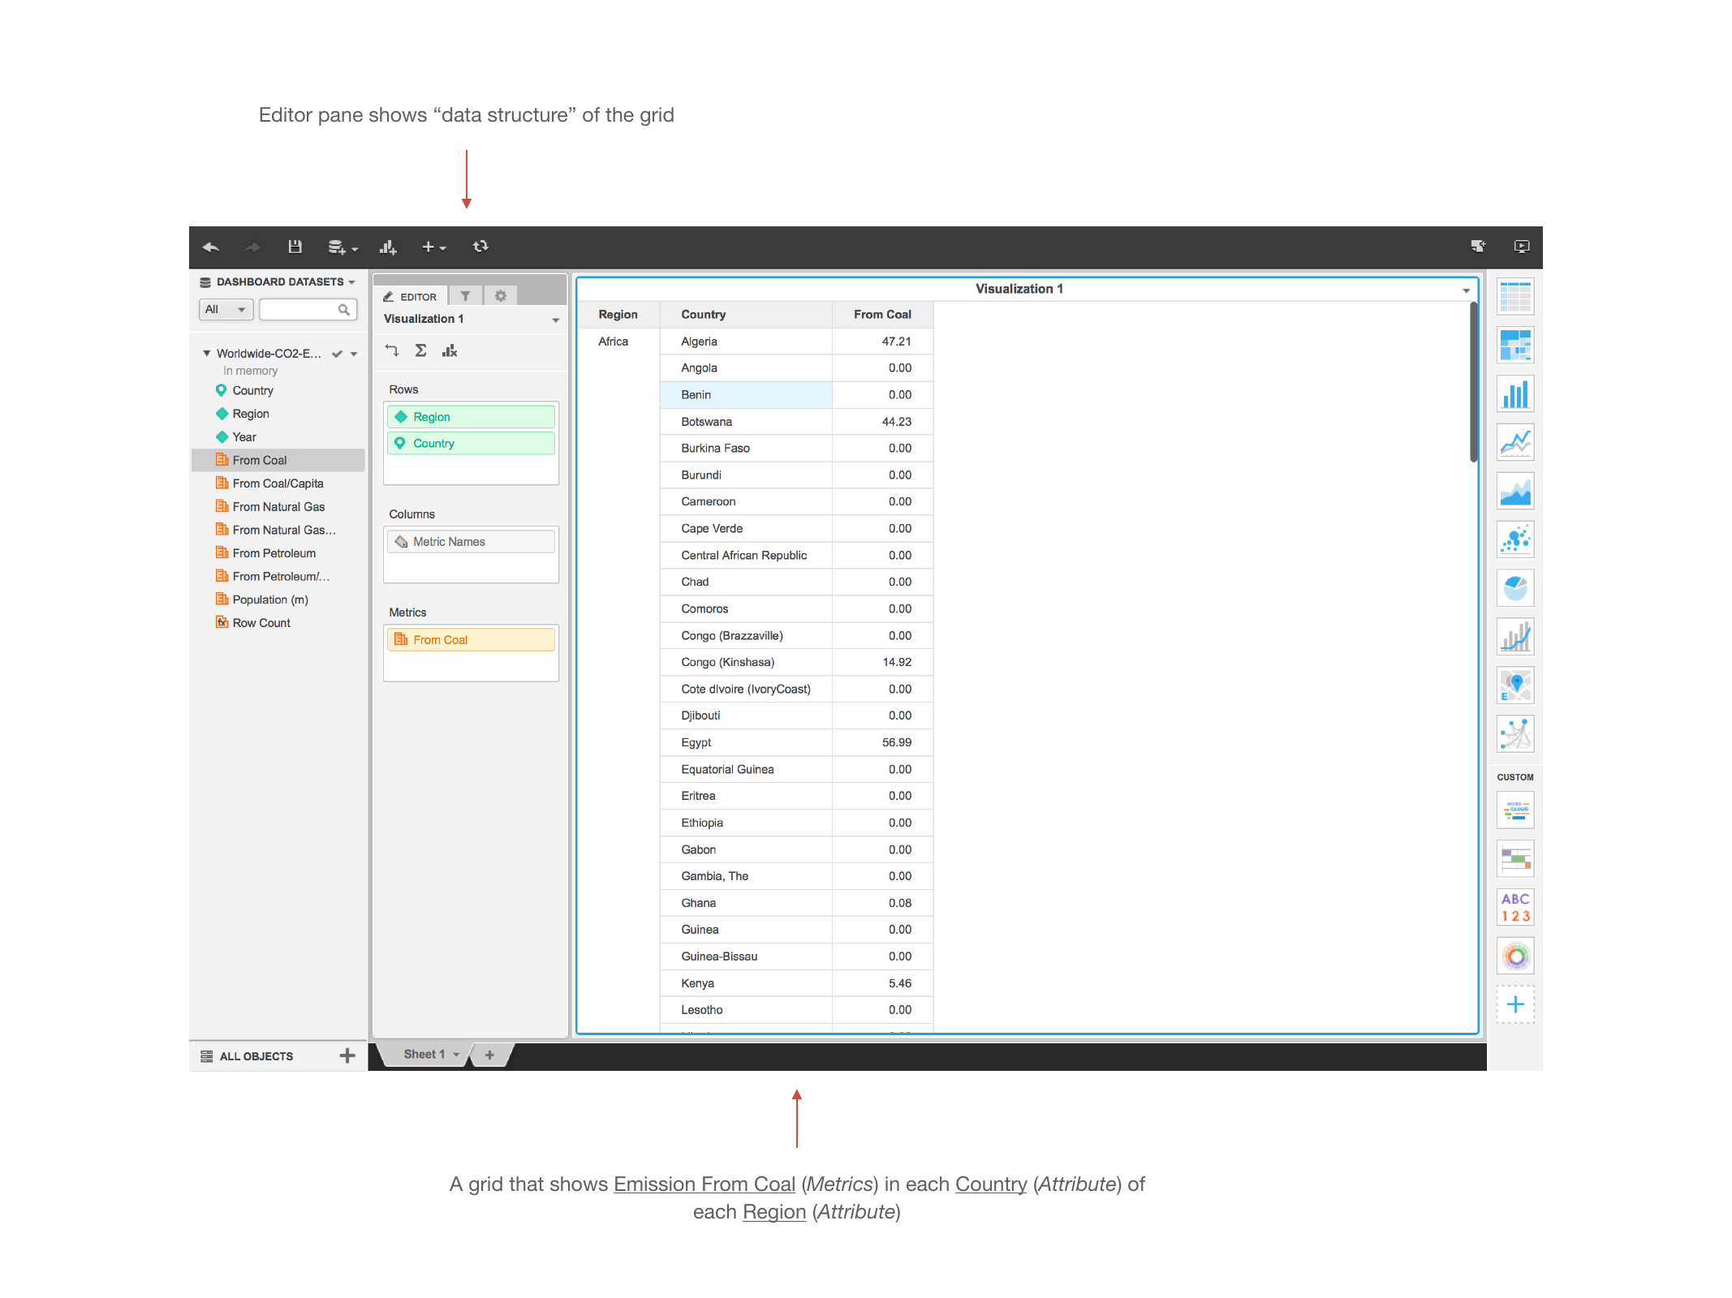Viewport: 1732px width, 1298px height.
Task: Click the Region item in Rows
Action: pyautogui.click(x=471, y=417)
